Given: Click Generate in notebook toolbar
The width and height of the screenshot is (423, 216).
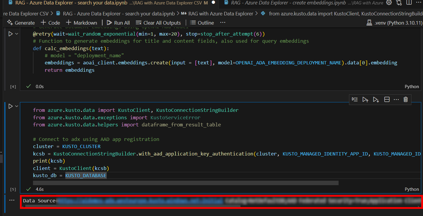Looking at the screenshot, I should coord(21,23).
